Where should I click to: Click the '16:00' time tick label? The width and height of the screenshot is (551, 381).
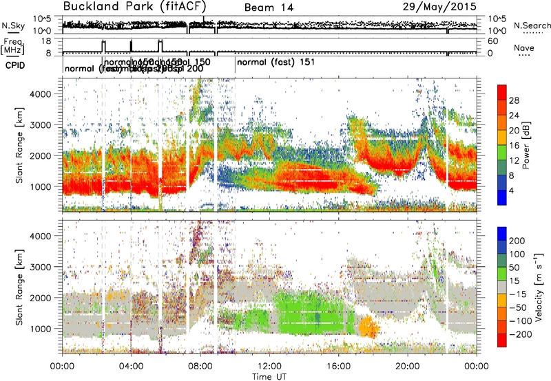point(338,367)
